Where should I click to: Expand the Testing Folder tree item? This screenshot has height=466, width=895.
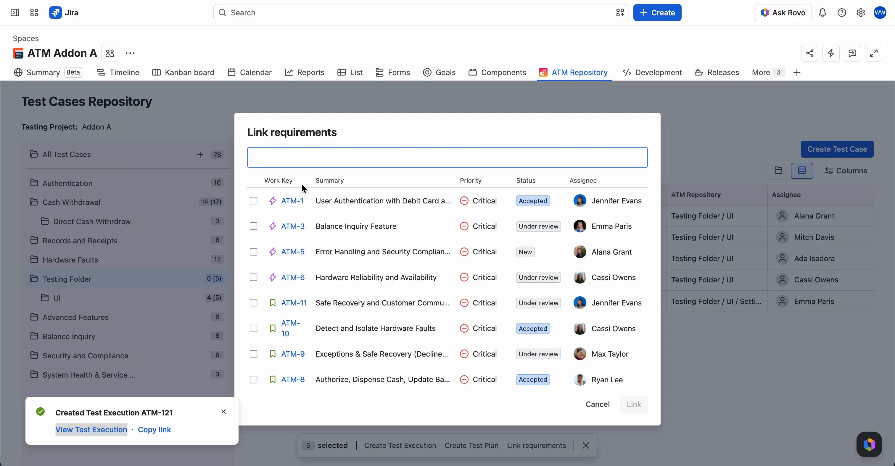tap(34, 279)
